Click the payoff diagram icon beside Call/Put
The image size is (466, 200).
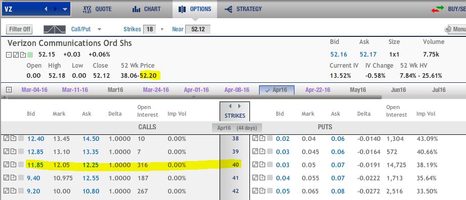(x=54, y=29)
